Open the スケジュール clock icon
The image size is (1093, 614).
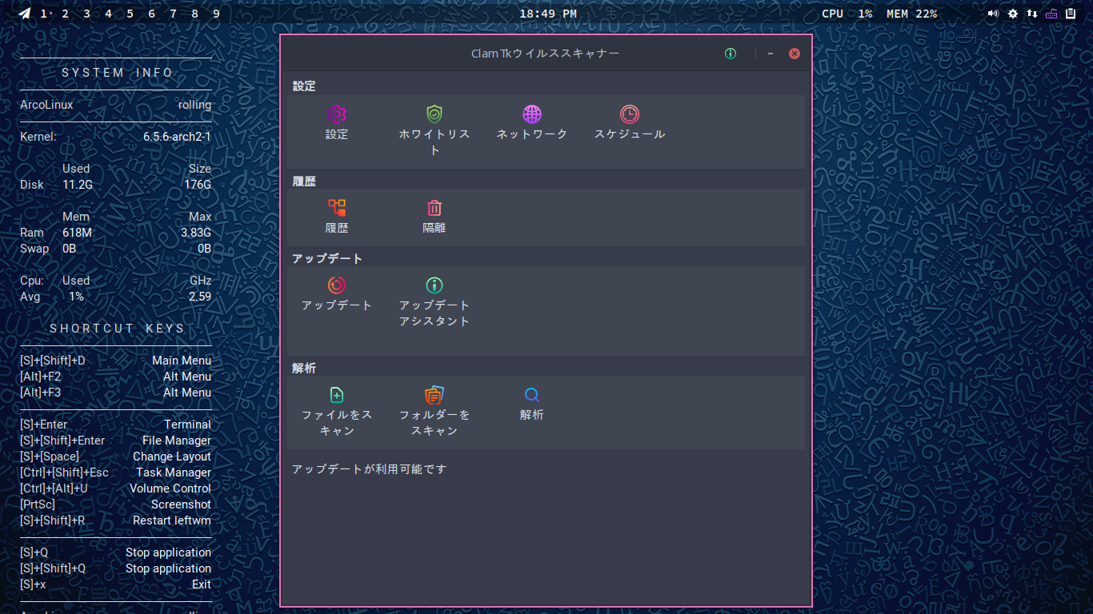click(630, 114)
